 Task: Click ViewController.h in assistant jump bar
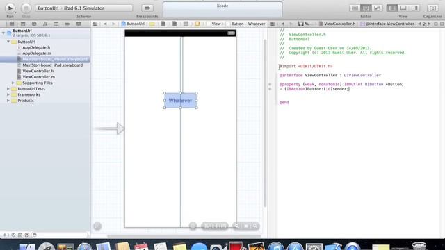[x=337, y=24]
